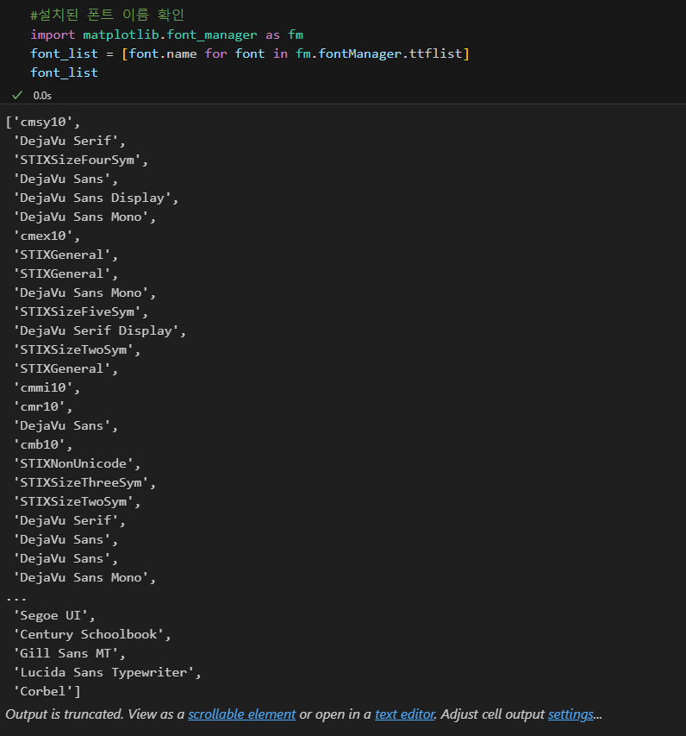686x736 pixels.
Task: Select the 'DejaVu Serif Display' output line
Action: 99,330
